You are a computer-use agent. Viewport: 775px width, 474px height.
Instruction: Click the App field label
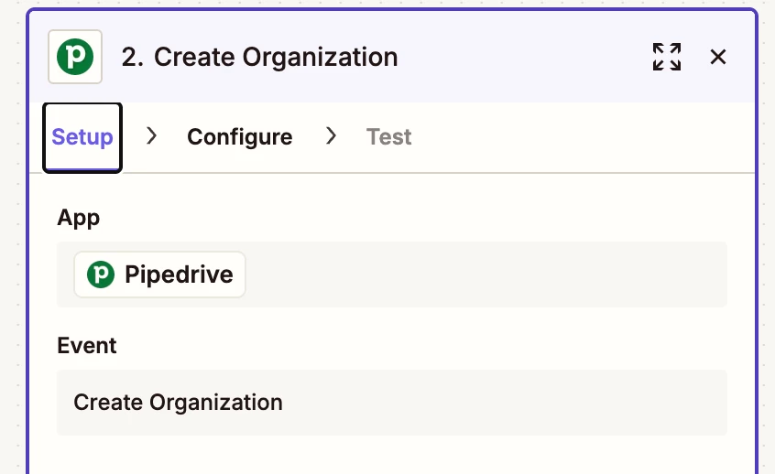pyautogui.click(x=79, y=218)
